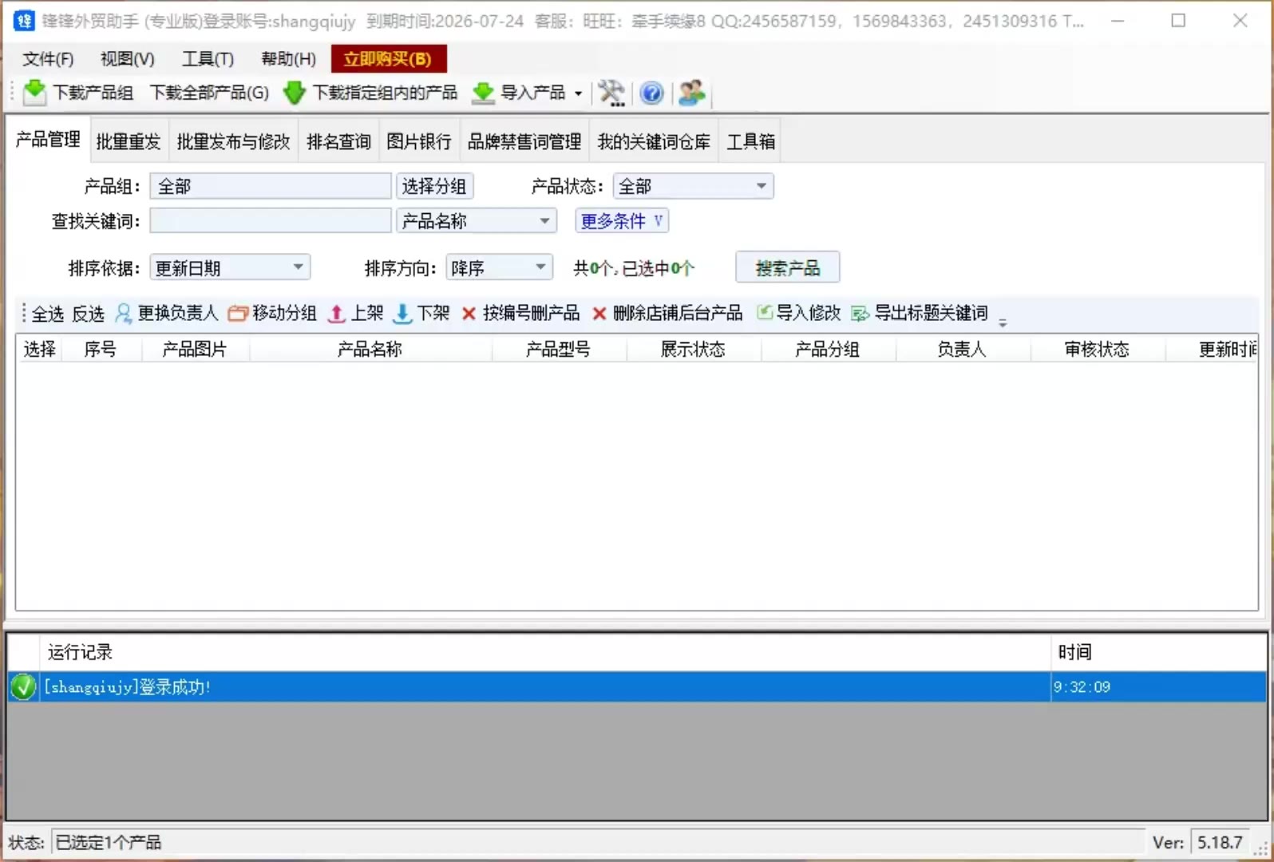Open the 产品状态 dropdown
1274x862 pixels.
[693, 186]
